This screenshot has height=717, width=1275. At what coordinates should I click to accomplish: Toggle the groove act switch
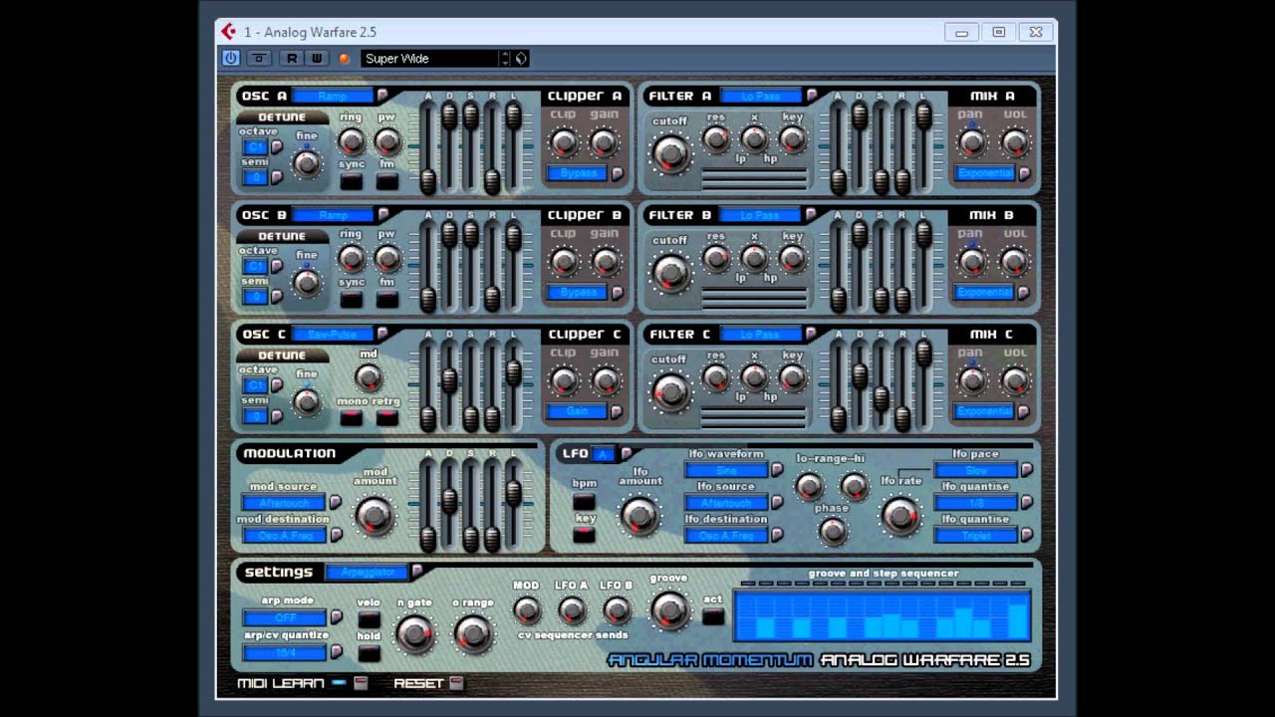tap(713, 616)
